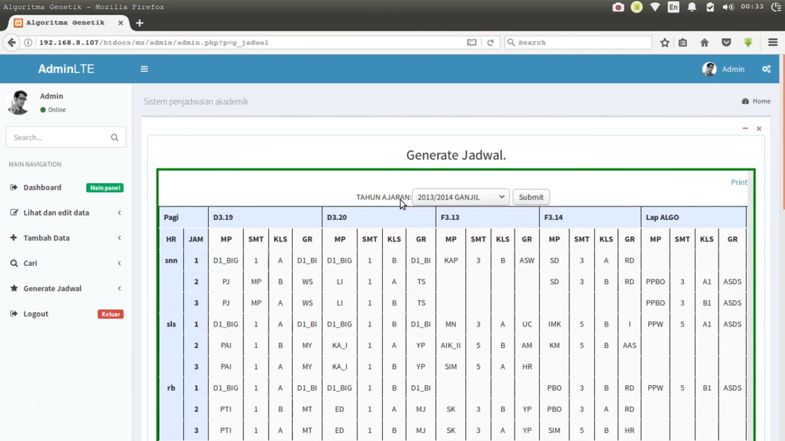The image size is (785, 441).
Task: Toggle the sidebar hamburger menu
Action: (144, 69)
